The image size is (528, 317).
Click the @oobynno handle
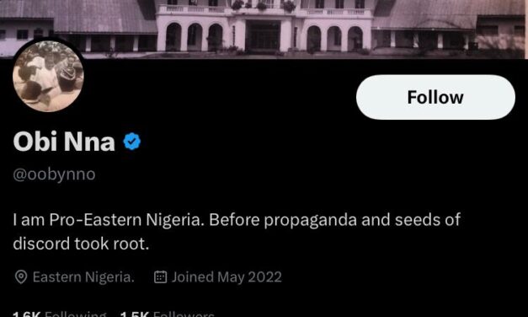pyautogui.click(x=54, y=175)
